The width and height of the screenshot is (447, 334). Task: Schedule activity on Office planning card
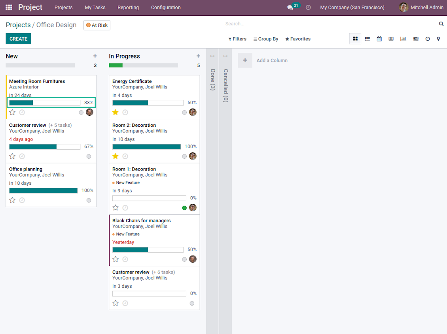point(22,200)
